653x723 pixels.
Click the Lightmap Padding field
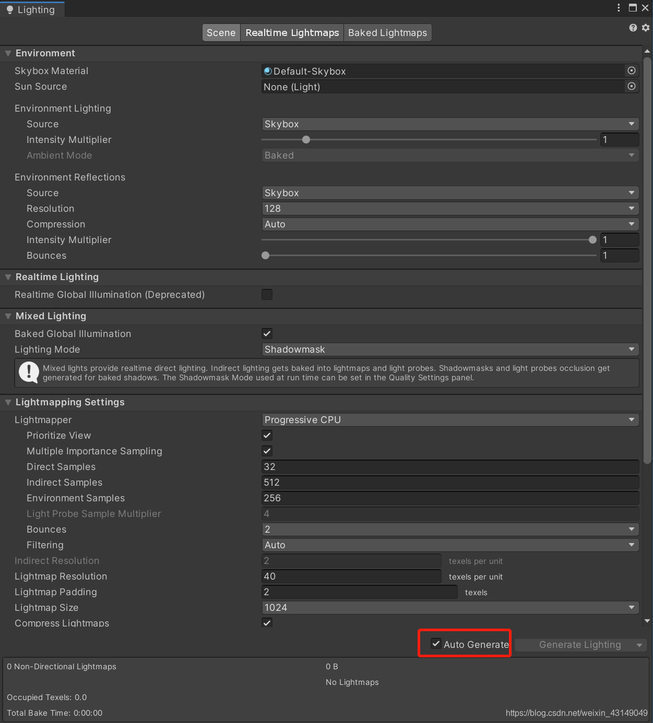[359, 592]
